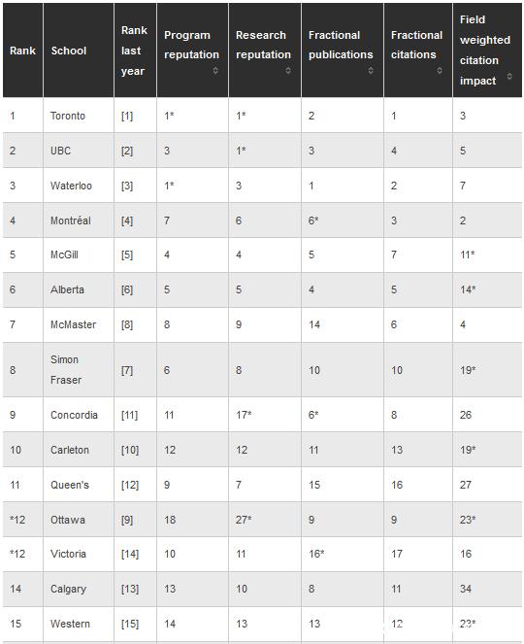Sort by Research reputation arrow icon
Screen dimensions: 524x644
click(x=288, y=71)
